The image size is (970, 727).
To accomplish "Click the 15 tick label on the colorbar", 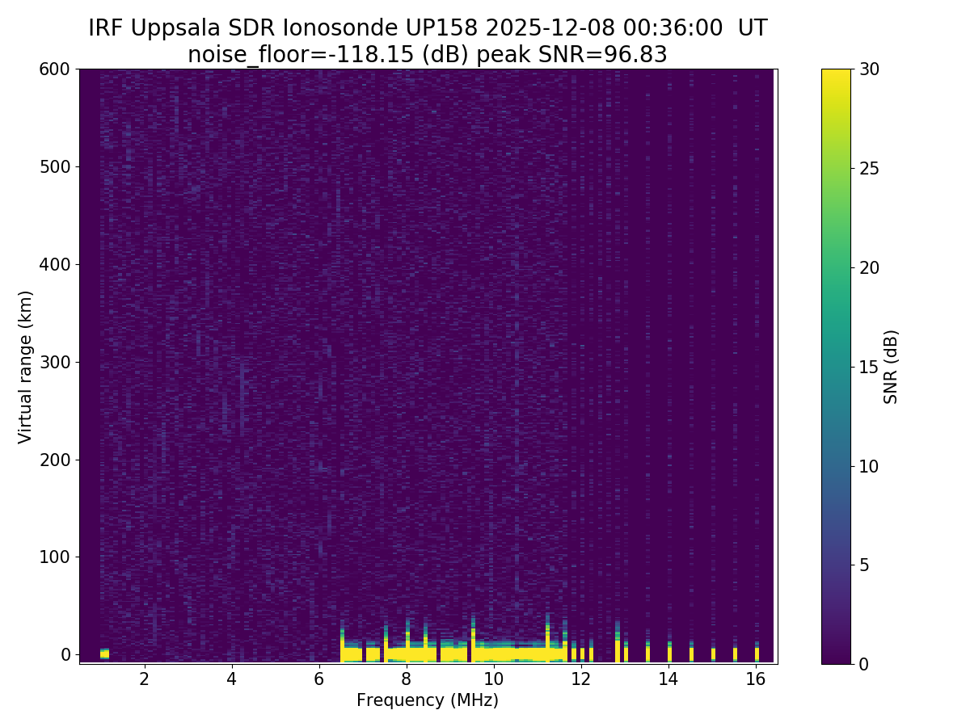I will [868, 367].
